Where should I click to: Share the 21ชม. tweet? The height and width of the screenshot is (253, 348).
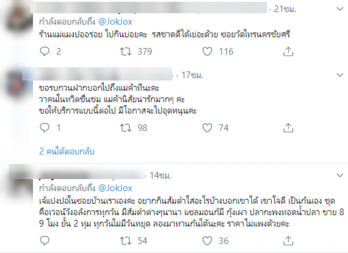point(288,52)
